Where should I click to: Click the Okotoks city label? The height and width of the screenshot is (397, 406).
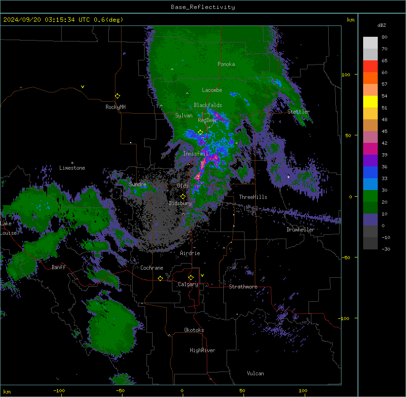[x=194, y=330]
